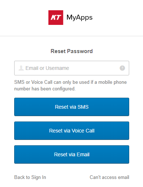The image size is (143, 187).
Task: Select the MyApps brand title text
Action: click(79, 18)
